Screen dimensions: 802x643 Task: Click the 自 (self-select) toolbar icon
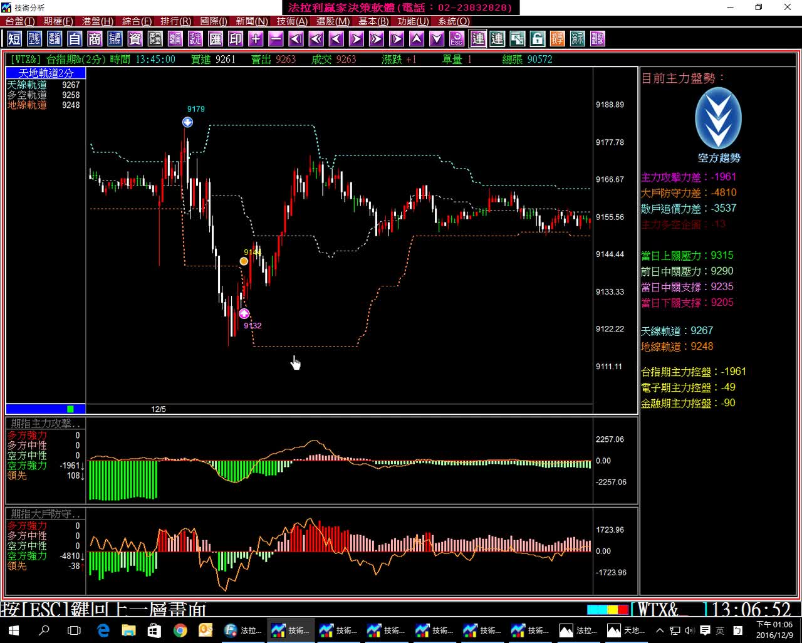tap(75, 39)
